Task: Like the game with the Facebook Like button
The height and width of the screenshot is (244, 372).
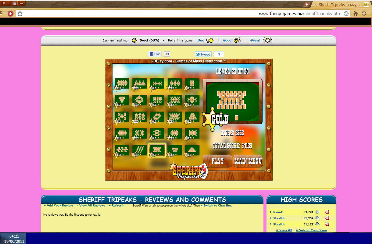Action: [x=155, y=54]
